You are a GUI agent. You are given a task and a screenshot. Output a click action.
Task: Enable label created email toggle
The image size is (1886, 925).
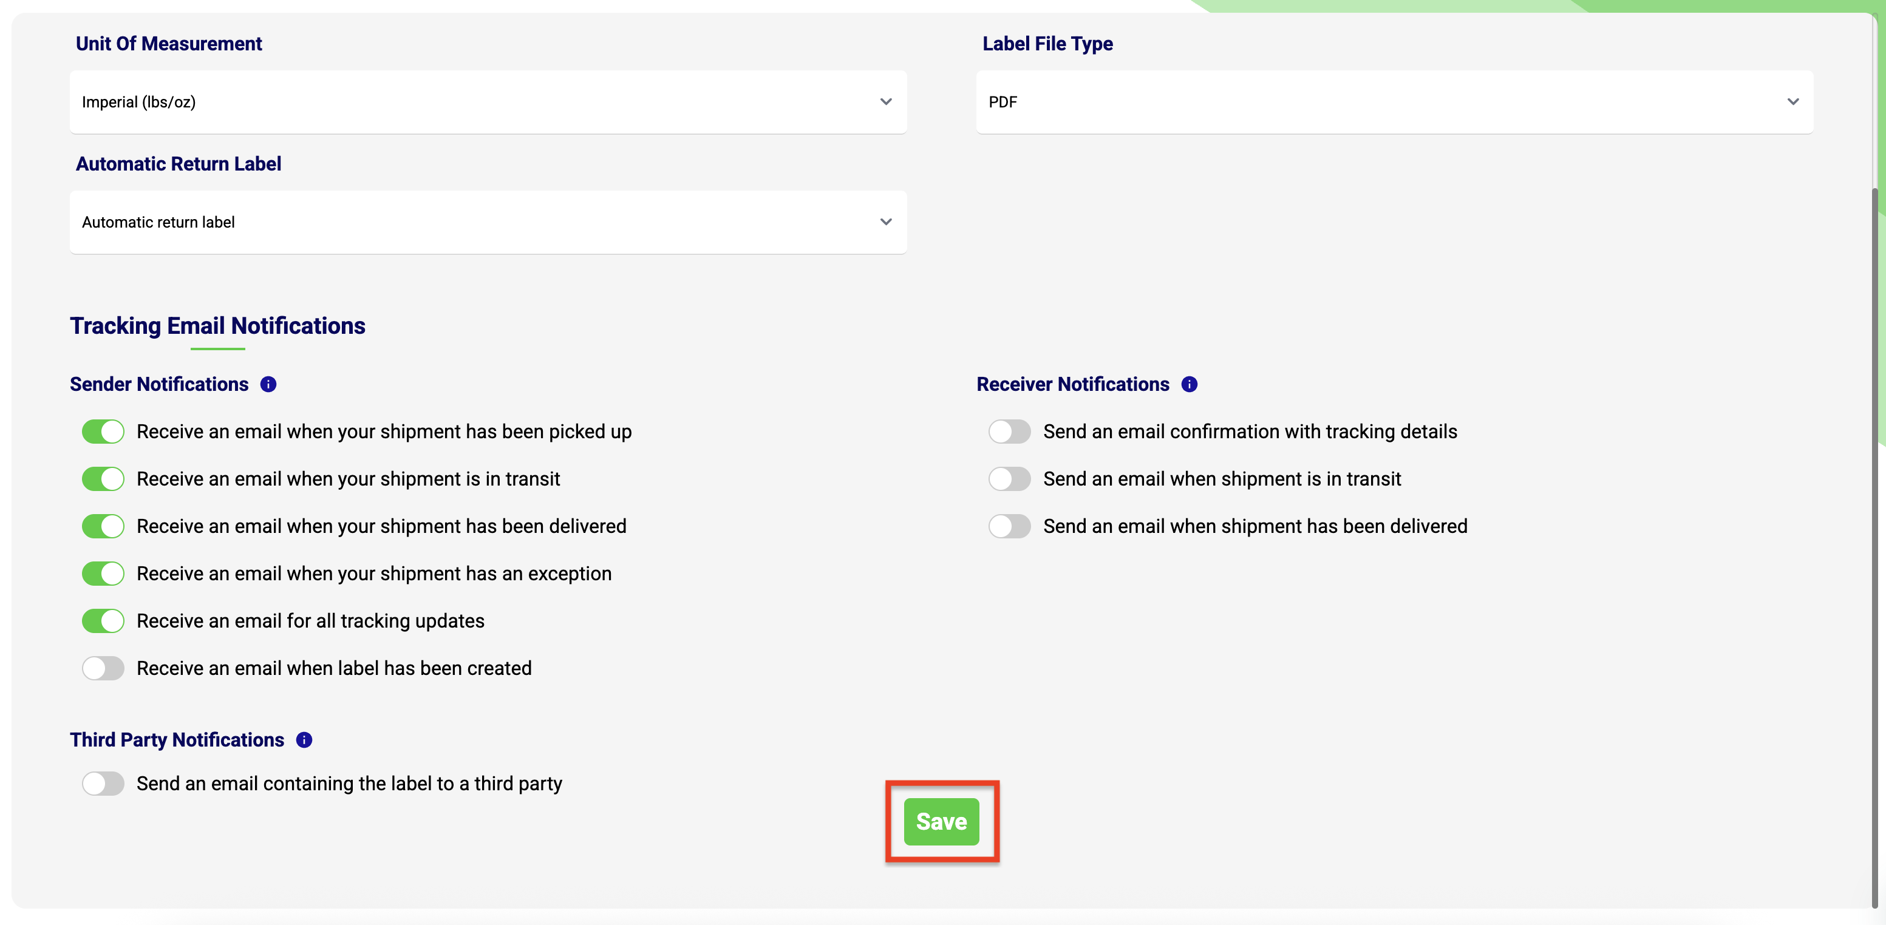coord(103,668)
